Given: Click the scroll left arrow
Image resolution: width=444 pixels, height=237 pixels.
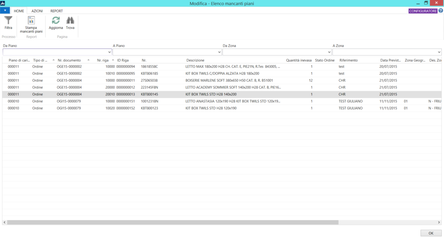Looking at the screenshot, I should pyautogui.click(x=4, y=222).
